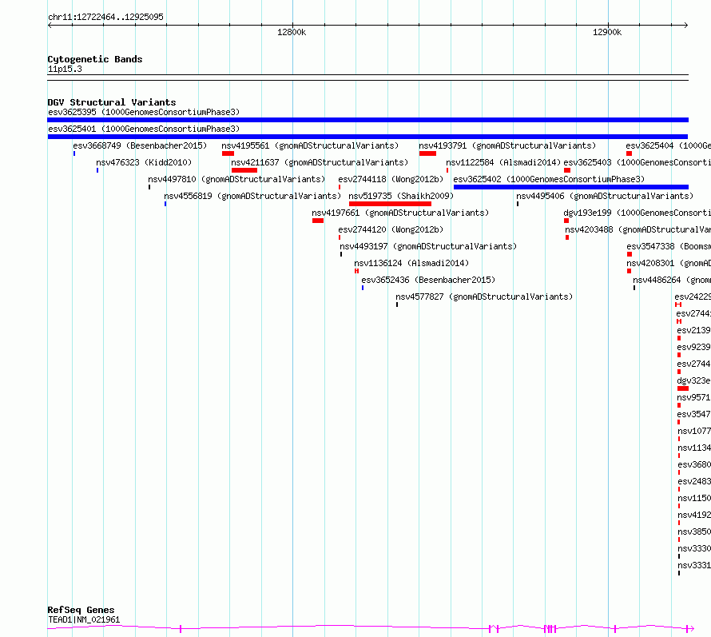Open nsv4211637 gnomAD variant label
The width and height of the screenshot is (711, 637).
coord(320,162)
